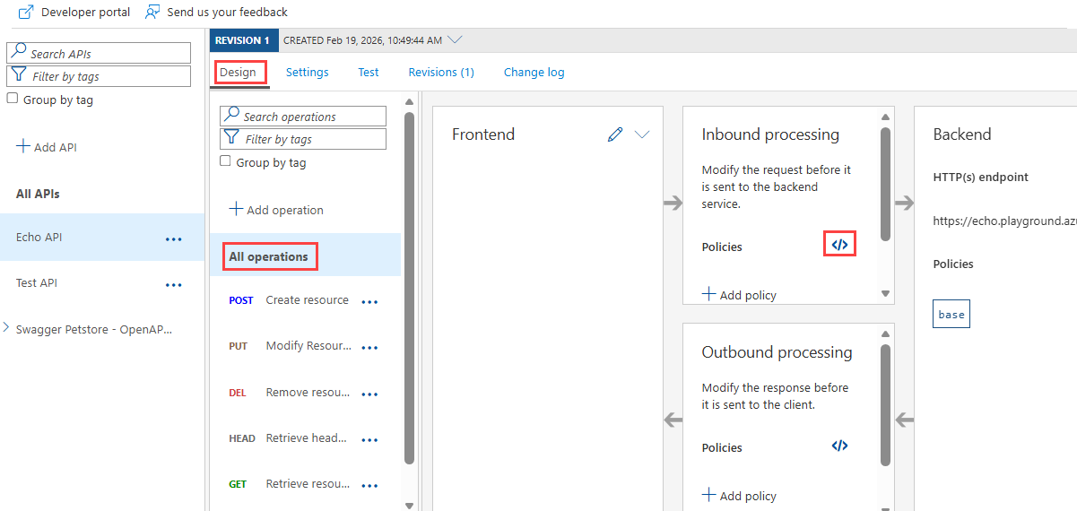This screenshot has width=1077, height=511.
Task: Select the GET Retrieve resource operation
Action: coord(307,484)
